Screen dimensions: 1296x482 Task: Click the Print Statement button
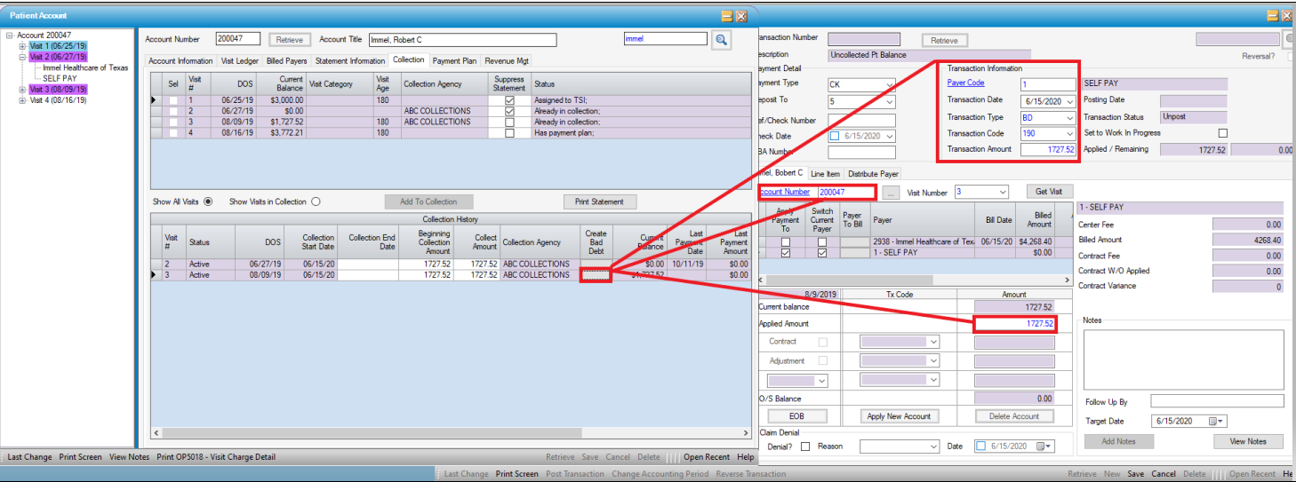pos(599,201)
